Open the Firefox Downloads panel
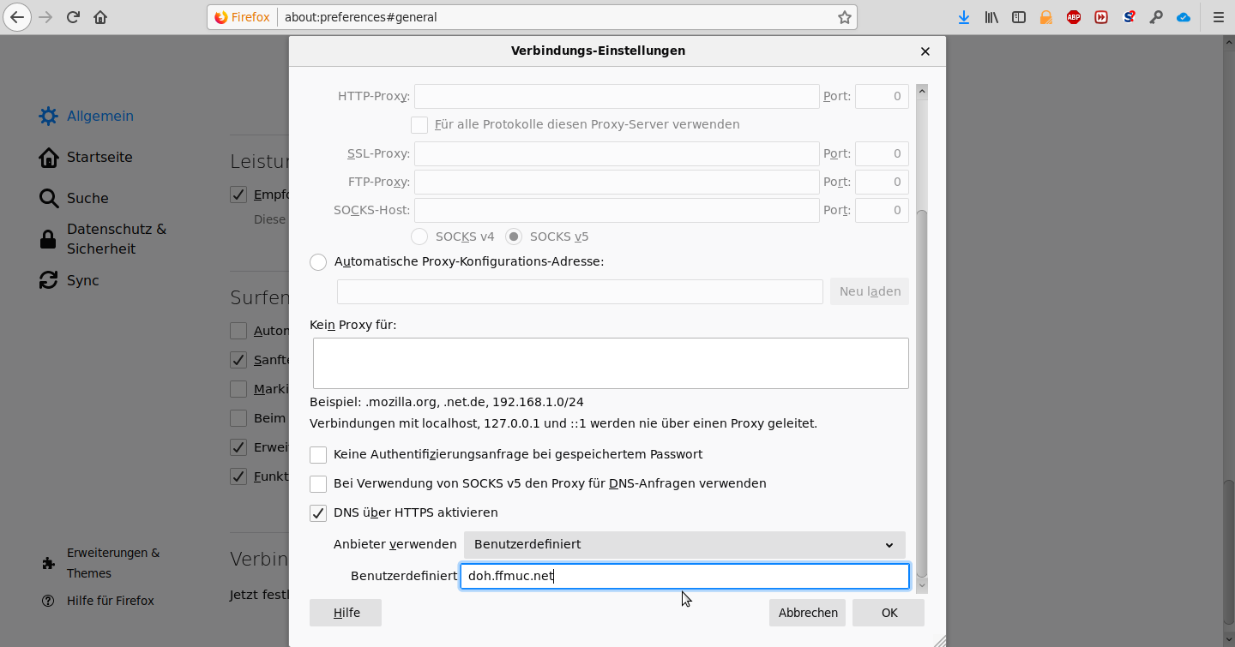Screen dimensions: 1235x647 [x=964, y=17]
